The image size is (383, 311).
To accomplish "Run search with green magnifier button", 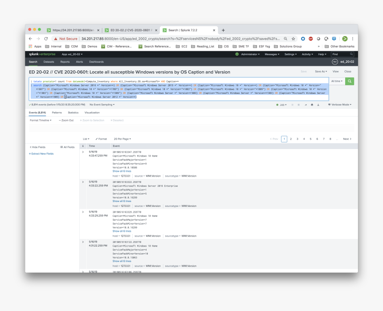I will point(349,81).
